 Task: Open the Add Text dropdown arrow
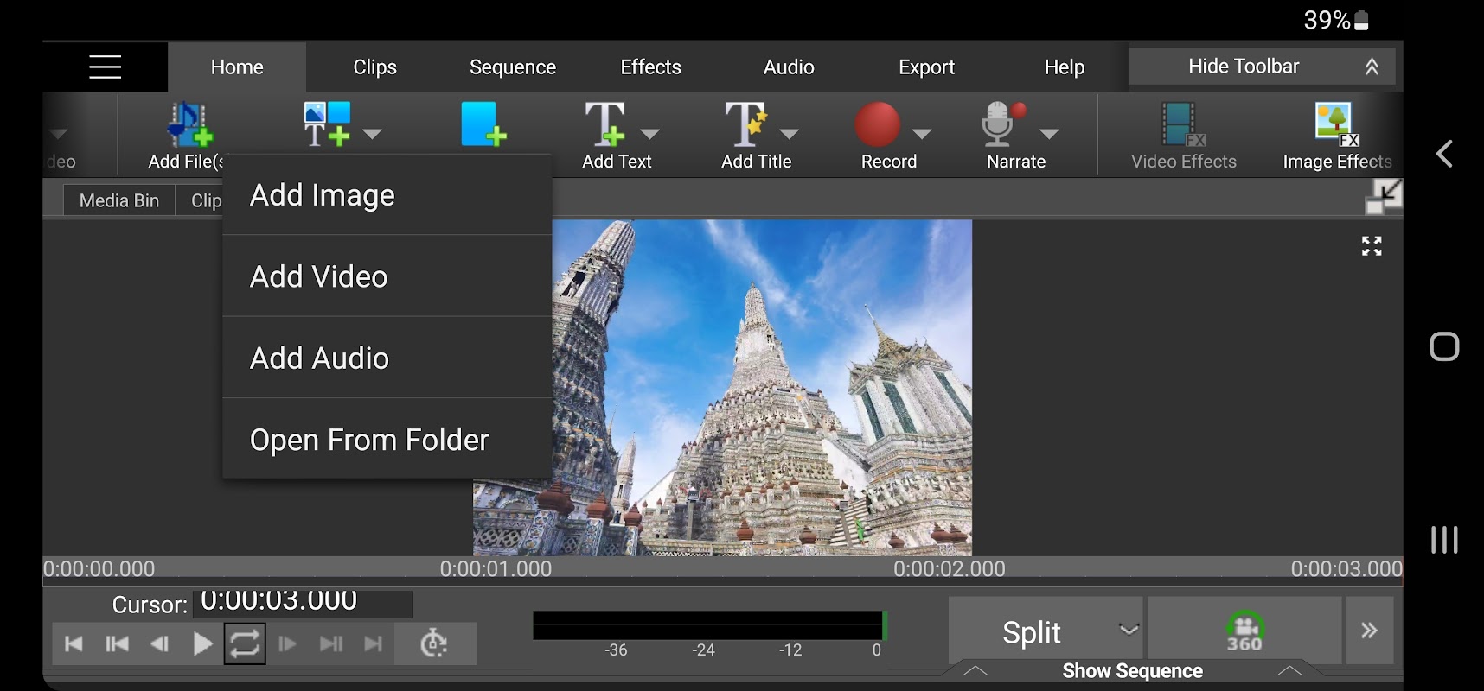click(650, 134)
